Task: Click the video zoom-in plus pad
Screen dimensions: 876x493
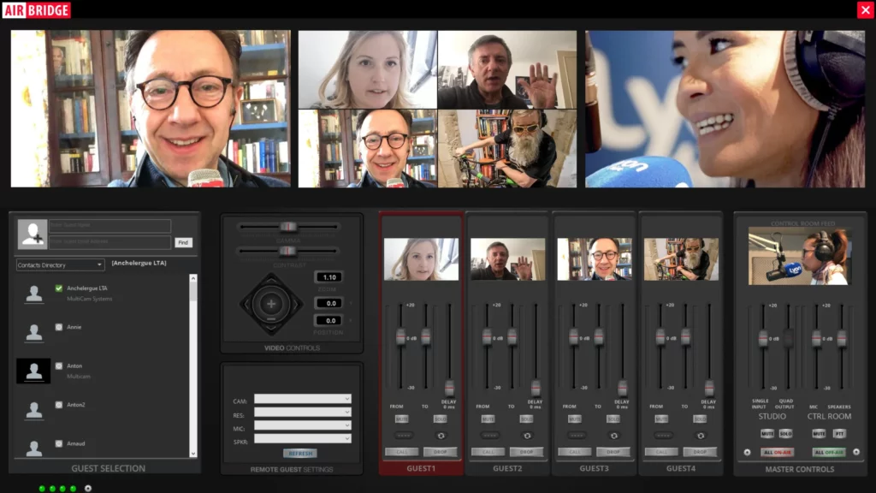Action: point(271,304)
